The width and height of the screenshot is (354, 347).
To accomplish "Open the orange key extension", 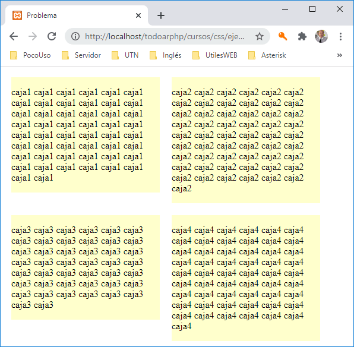I will pos(283,36).
